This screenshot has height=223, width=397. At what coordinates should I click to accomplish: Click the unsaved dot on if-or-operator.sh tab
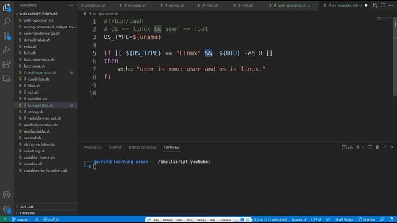click(366, 6)
